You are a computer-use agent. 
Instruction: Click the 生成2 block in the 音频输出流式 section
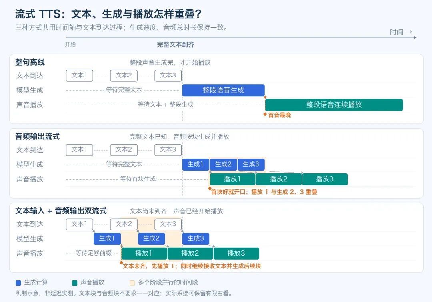point(223,165)
